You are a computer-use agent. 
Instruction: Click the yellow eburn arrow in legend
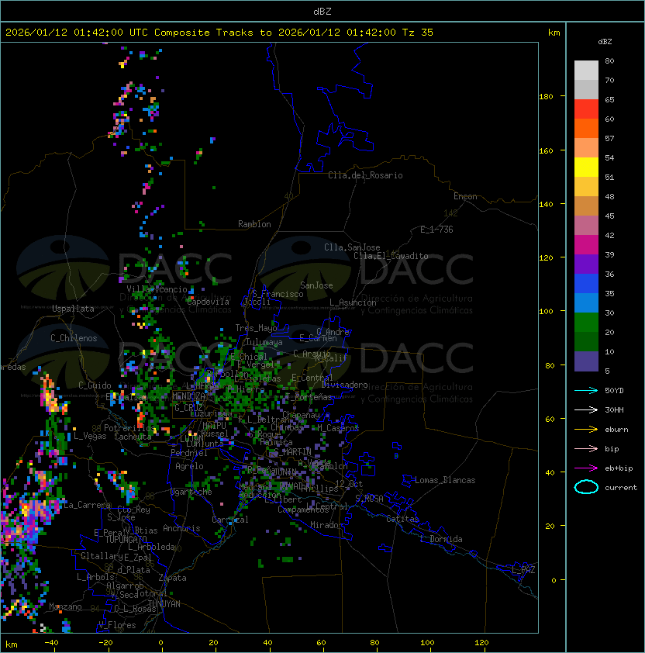[x=586, y=429]
